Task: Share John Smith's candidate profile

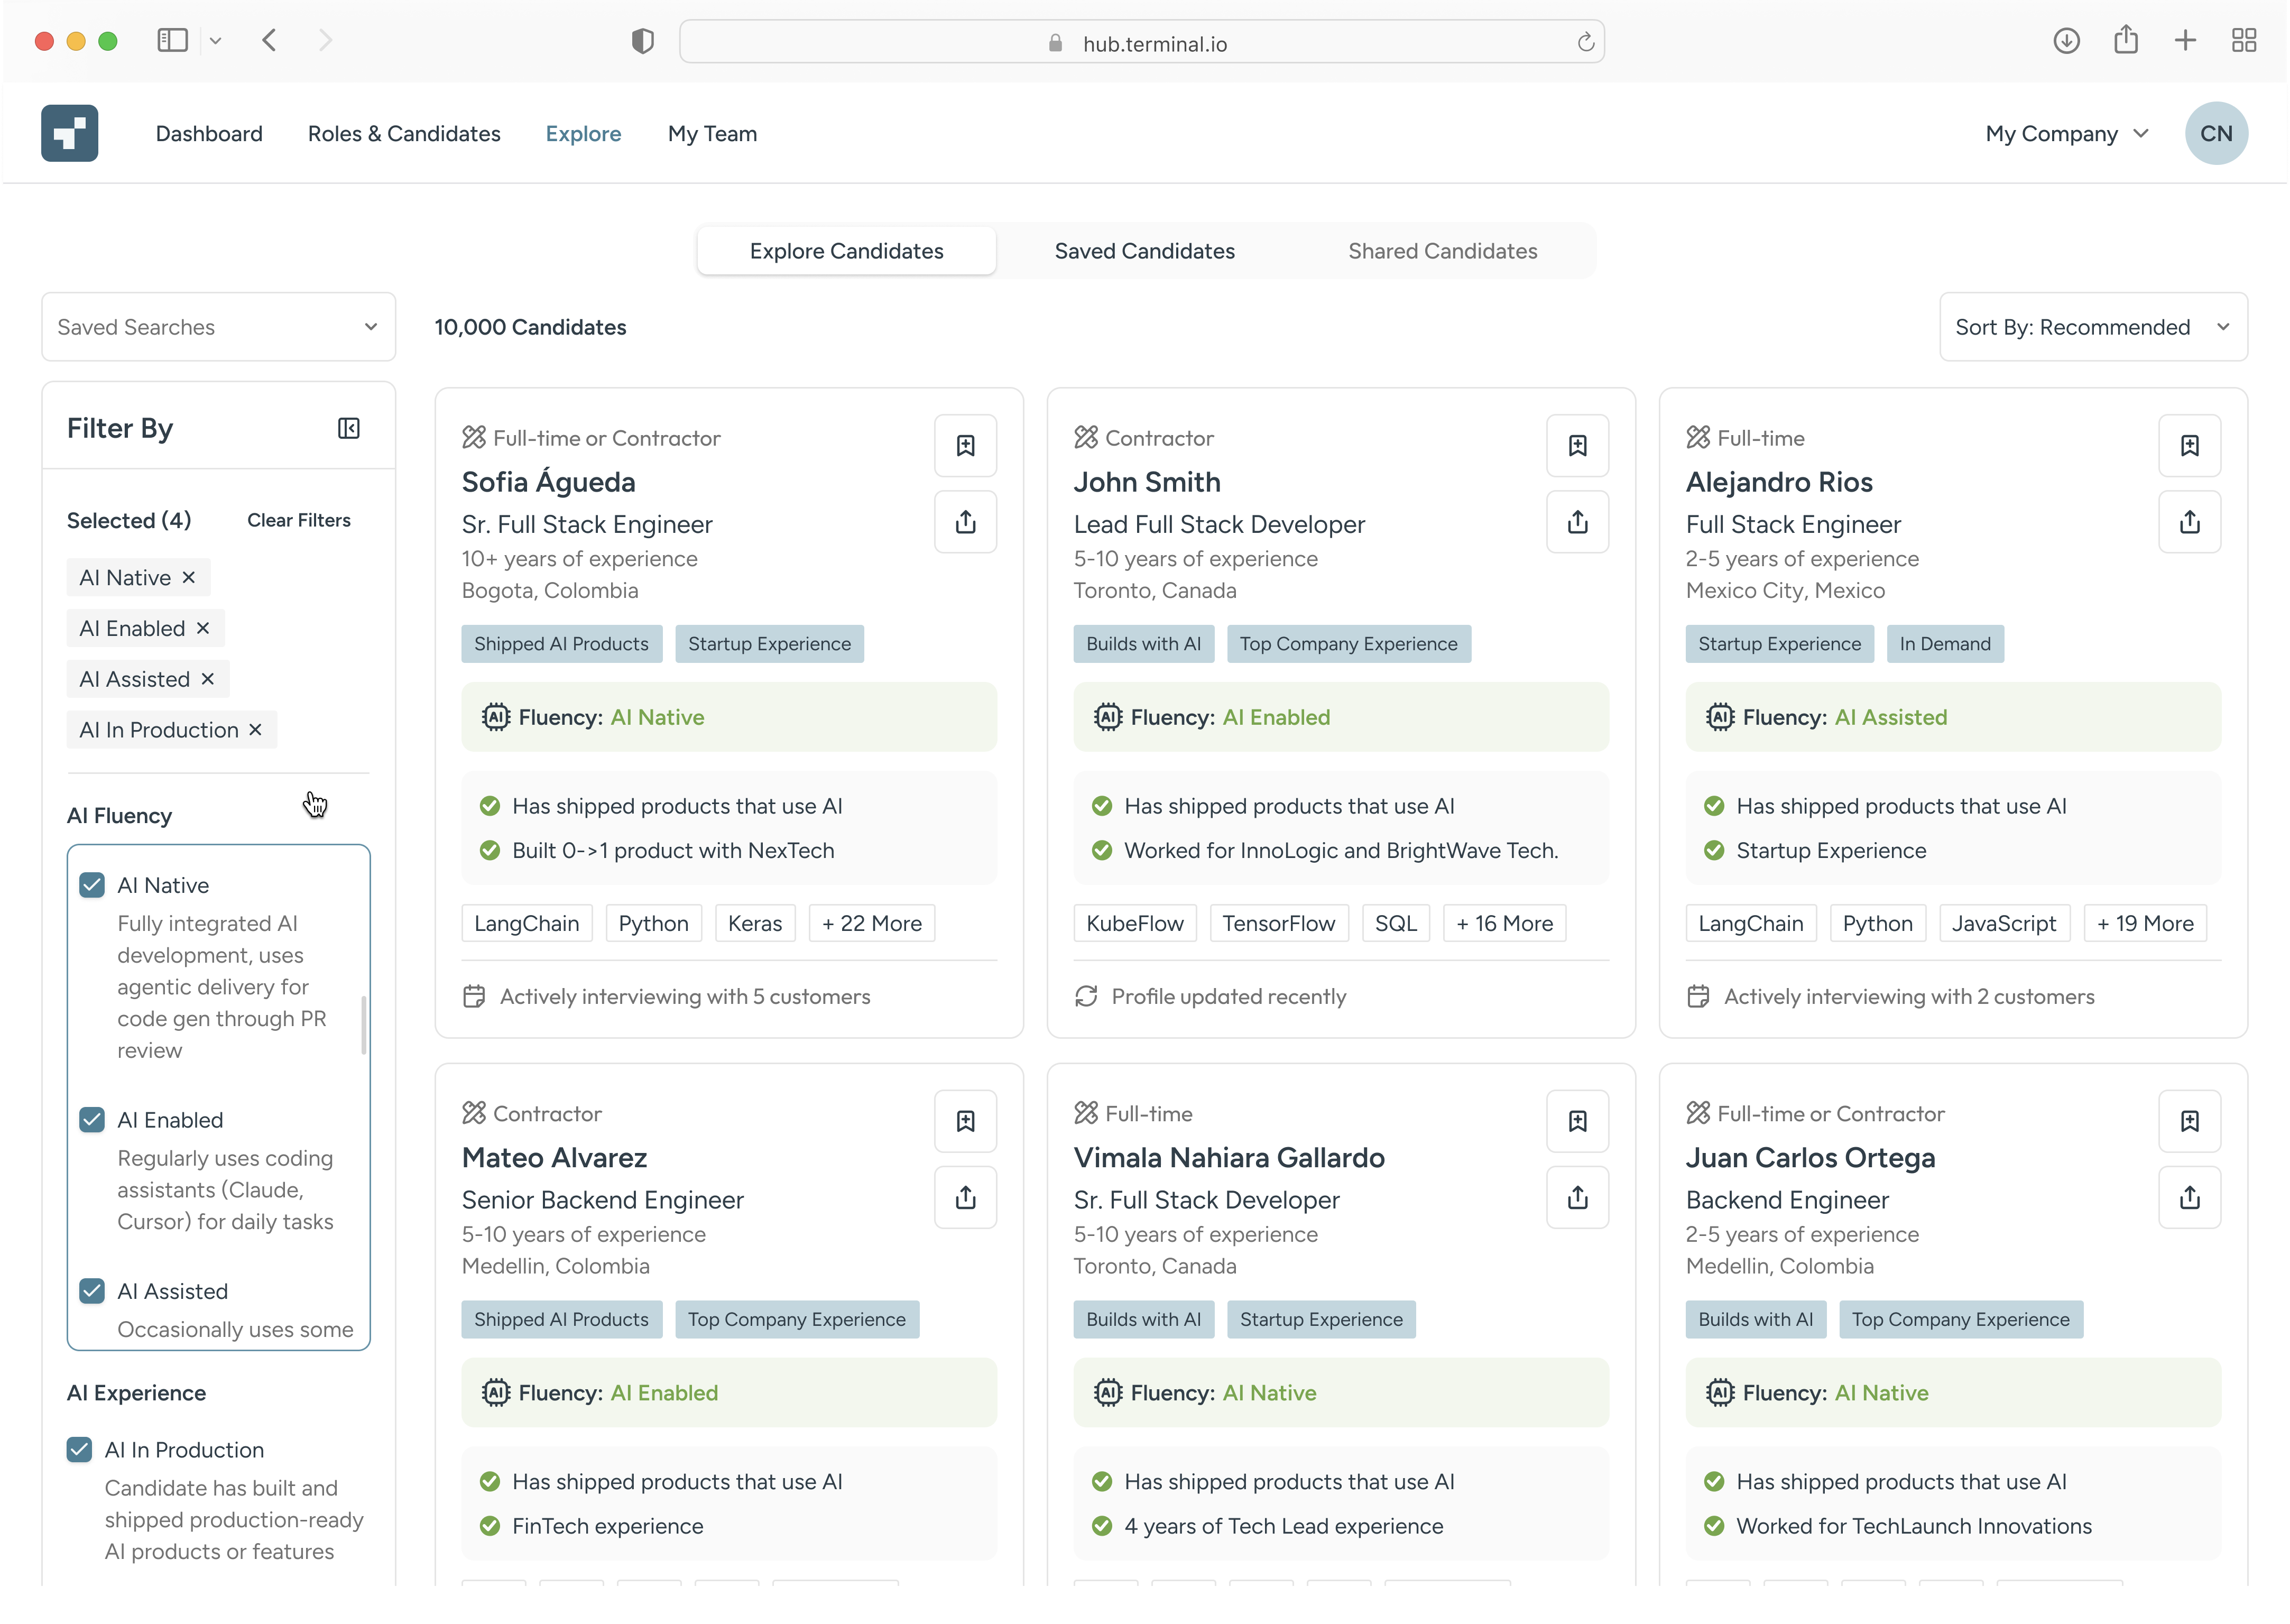Action: 1577,521
